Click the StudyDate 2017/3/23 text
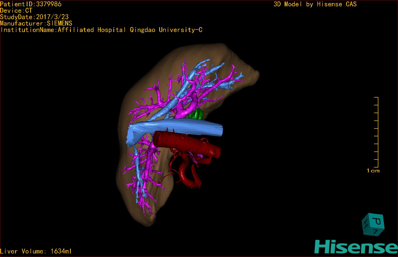 click(x=34, y=17)
